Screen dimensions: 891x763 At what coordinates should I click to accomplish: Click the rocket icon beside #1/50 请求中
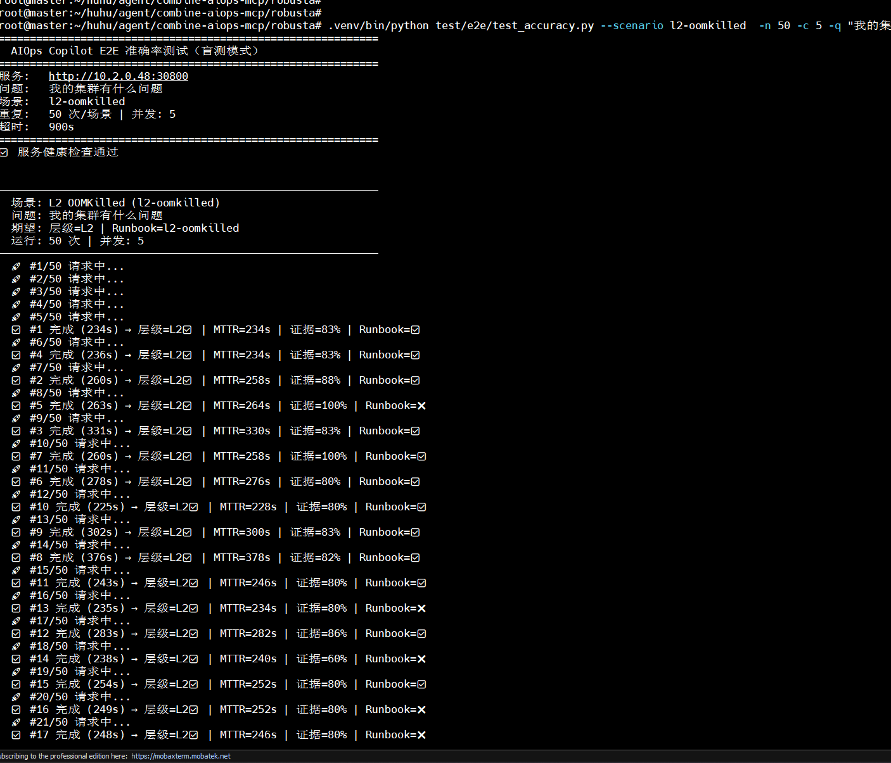(16, 267)
